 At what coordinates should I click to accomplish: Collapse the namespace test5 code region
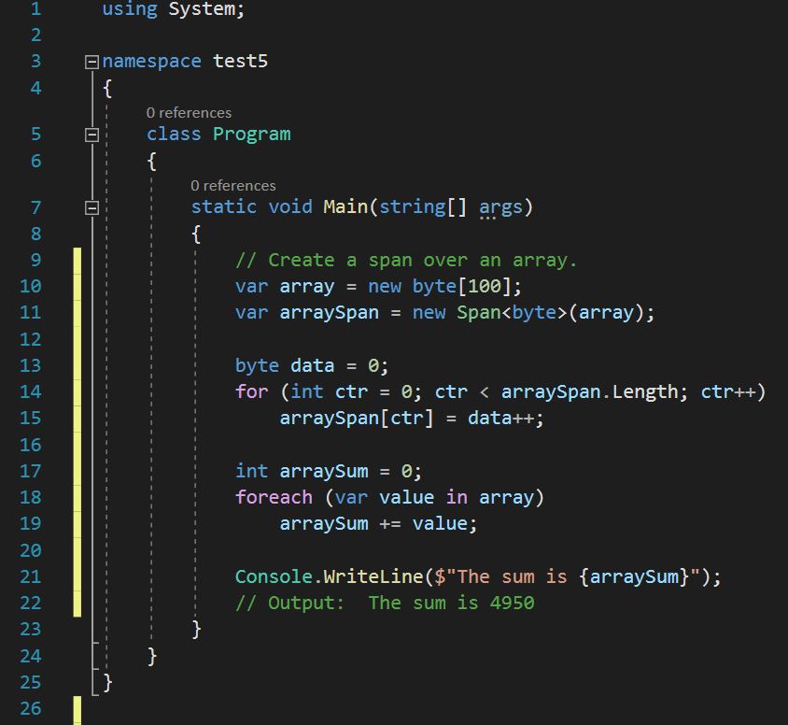tap(91, 61)
